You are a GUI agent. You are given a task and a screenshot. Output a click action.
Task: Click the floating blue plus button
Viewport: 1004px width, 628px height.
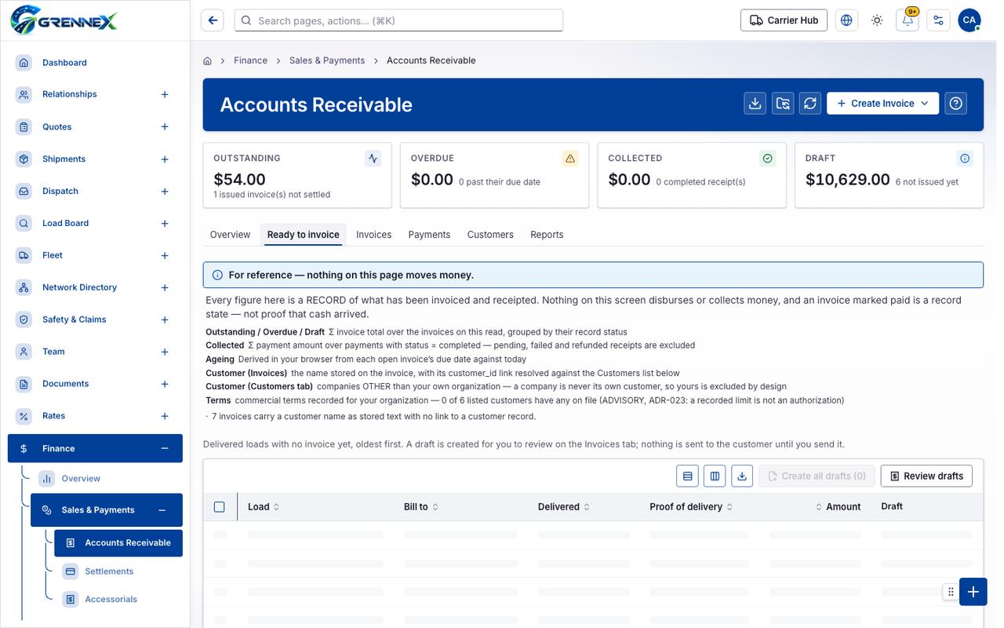(x=973, y=592)
